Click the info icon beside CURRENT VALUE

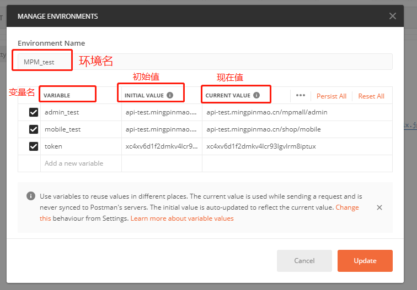(x=256, y=95)
